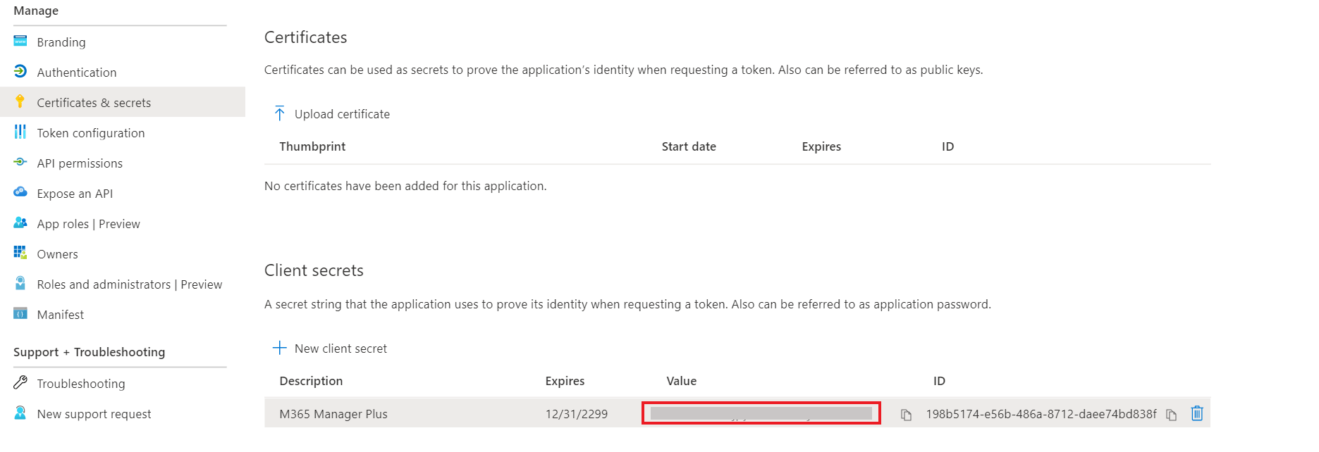Select the M365 Manager Plus description
Screen dimensions: 1319x452
[333, 414]
